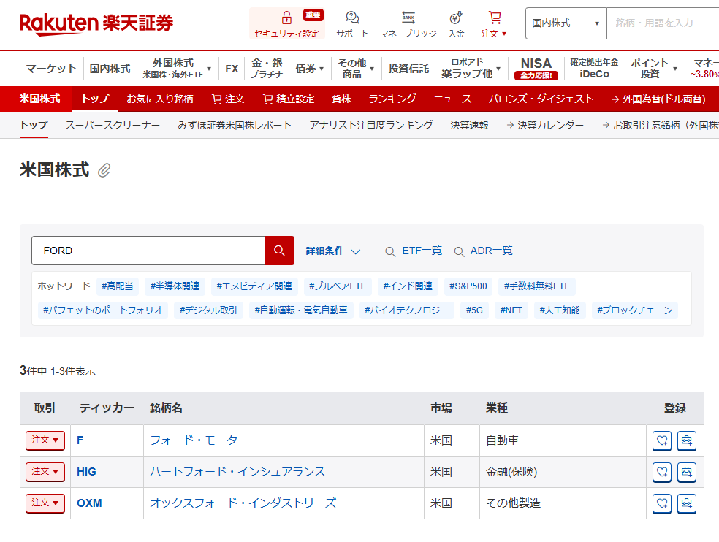Open the deposit yen coin icon

pos(456,18)
